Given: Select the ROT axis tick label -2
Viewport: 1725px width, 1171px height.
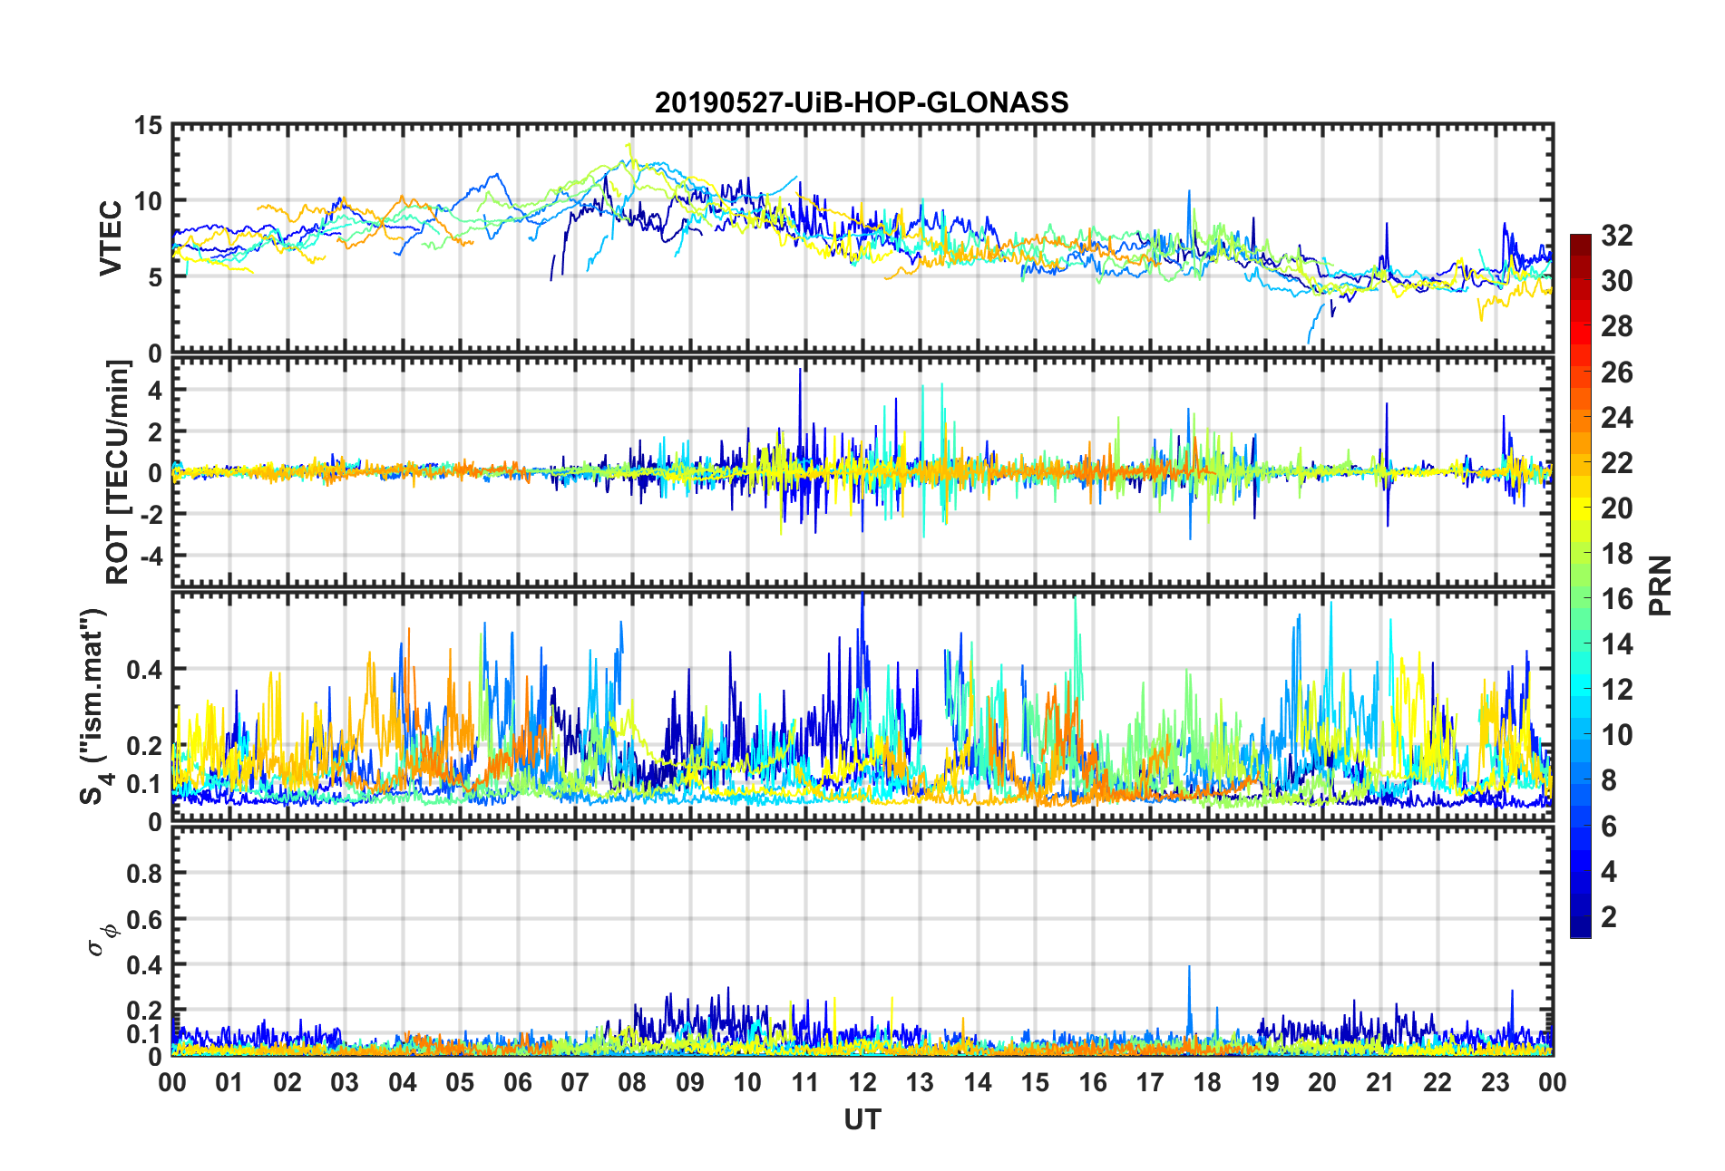Looking at the screenshot, I should (x=151, y=514).
